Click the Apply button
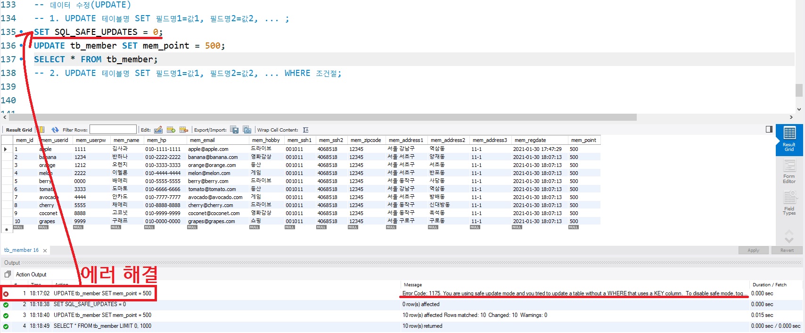The width and height of the screenshot is (805, 333). pos(753,250)
